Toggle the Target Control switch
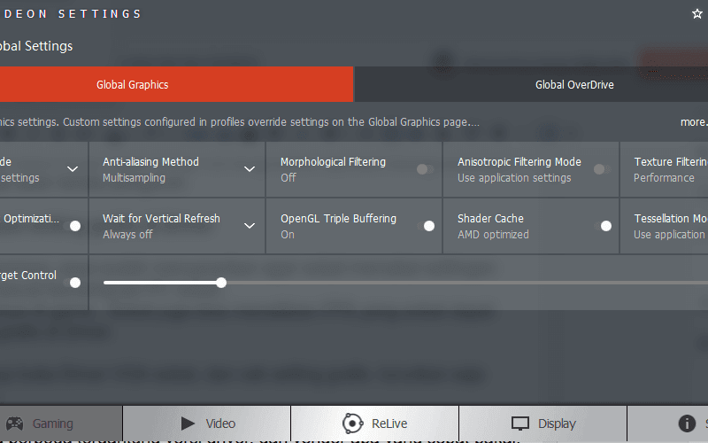 click(73, 283)
